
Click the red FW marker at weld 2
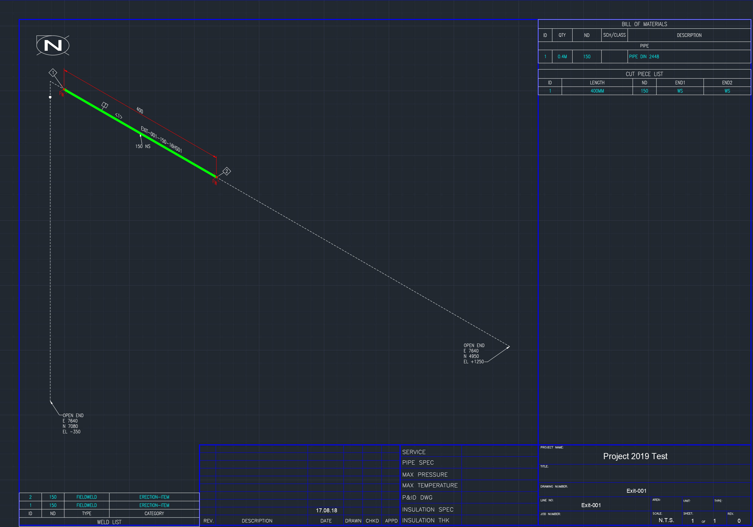pyautogui.click(x=215, y=182)
